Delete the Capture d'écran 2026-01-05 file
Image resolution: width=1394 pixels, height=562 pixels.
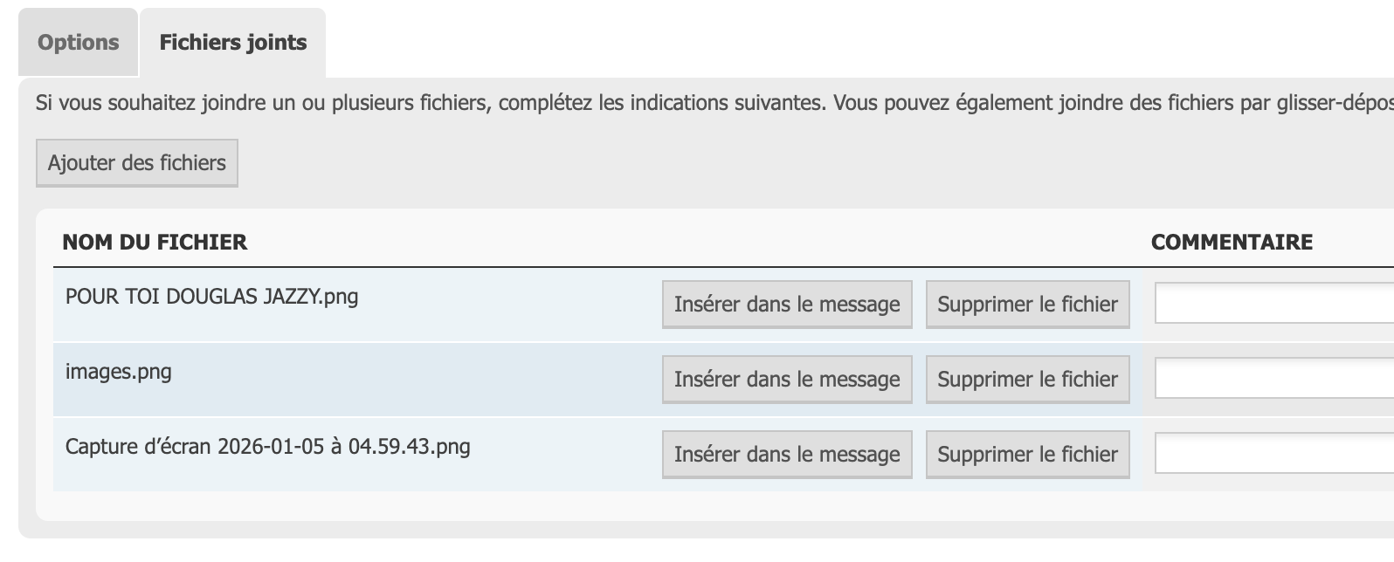click(1027, 455)
